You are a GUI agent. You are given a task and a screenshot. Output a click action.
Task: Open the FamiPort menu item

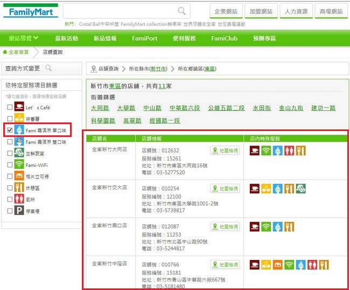144,39
